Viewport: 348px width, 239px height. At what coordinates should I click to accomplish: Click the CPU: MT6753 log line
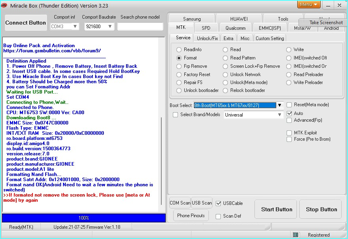[45, 113]
